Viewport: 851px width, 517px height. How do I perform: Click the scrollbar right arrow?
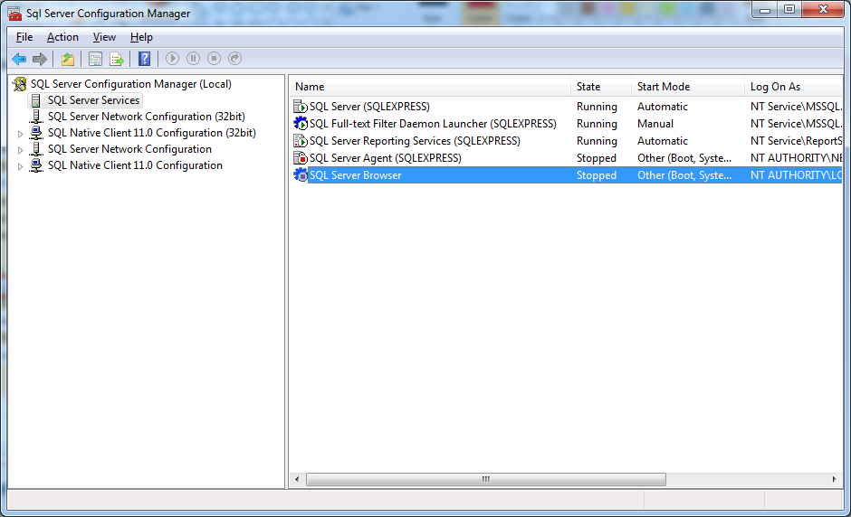click(x=834, y=479)
